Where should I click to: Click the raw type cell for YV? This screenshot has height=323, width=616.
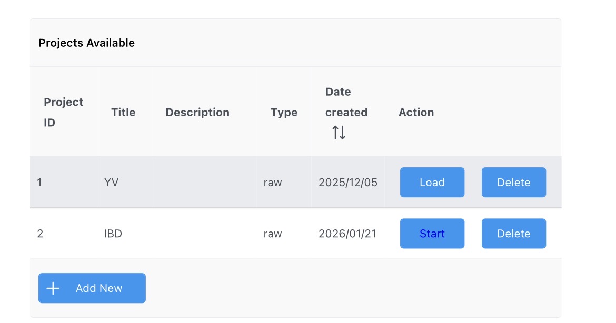point(273,183)
